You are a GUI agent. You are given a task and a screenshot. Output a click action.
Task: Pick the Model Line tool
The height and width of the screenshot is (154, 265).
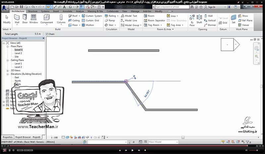pos(129,20)
